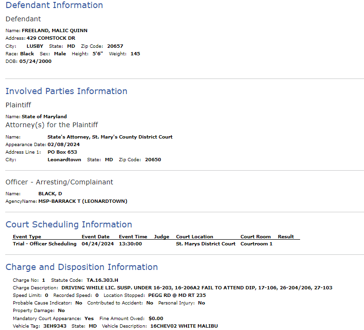364x330 pixels.
Task: Click the State's Attorney name text
Action: pyautogui.click(x=110, y=137)
